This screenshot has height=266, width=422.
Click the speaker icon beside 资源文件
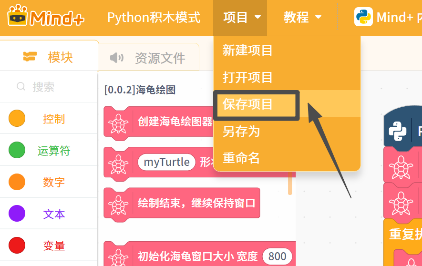pos(116,58)
